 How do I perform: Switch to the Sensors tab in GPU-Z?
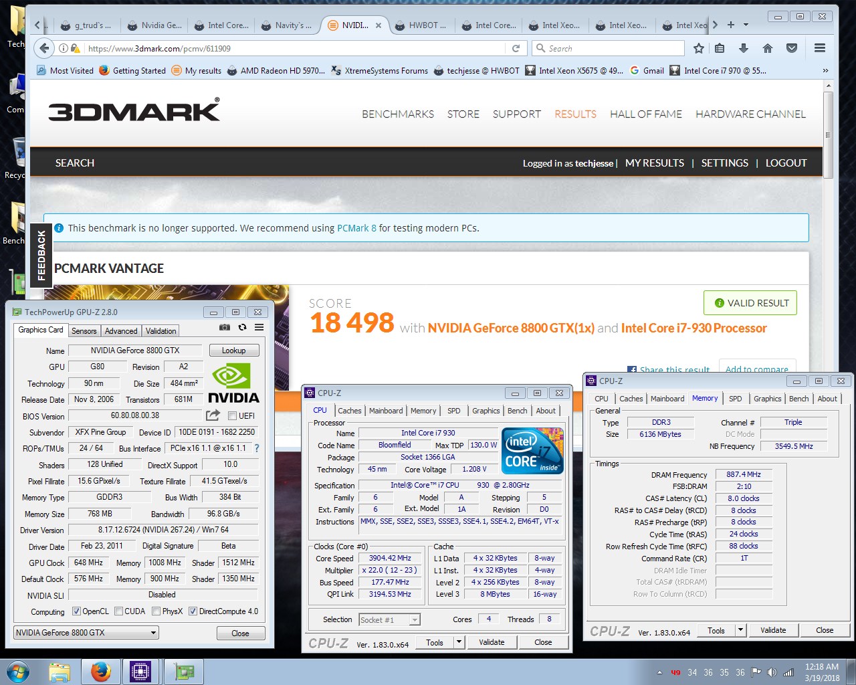click(x=84, y=330)
